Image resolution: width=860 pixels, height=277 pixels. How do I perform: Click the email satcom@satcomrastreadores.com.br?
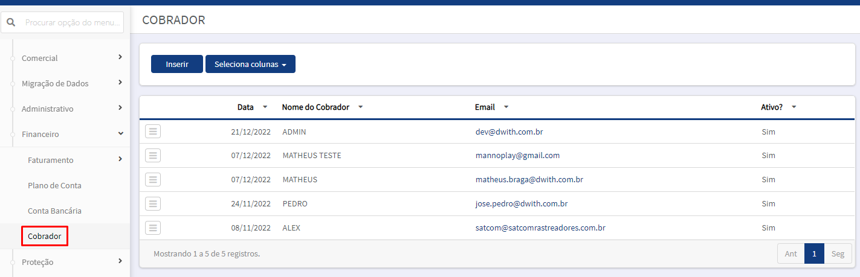(x=540, y=228)
